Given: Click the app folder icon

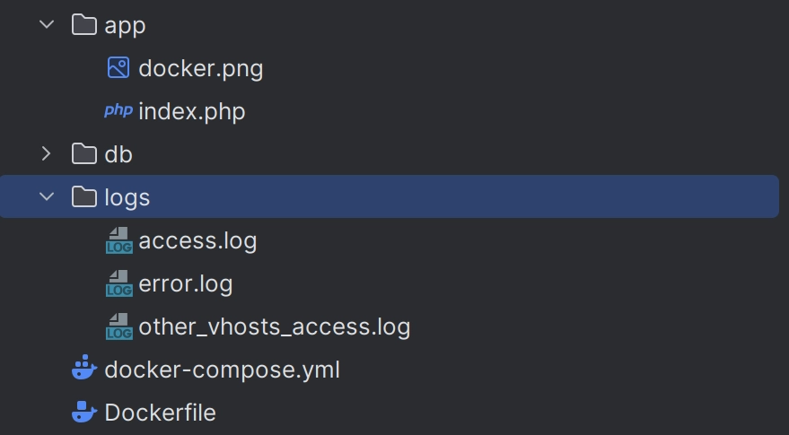Looking at the screenshot, I should click(84, 25).
